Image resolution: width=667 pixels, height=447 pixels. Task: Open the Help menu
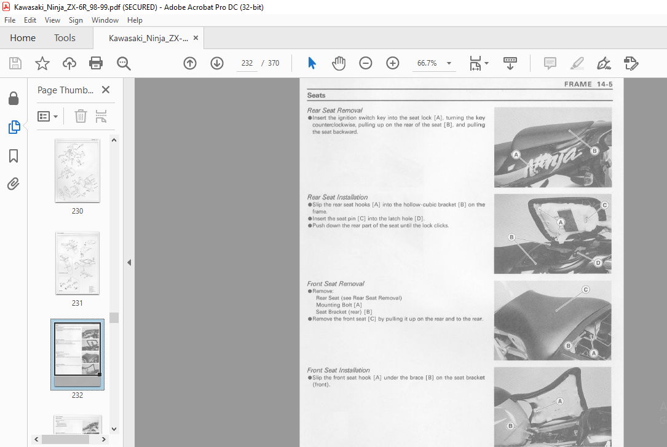pyautogui.click(x=135, y=20)
